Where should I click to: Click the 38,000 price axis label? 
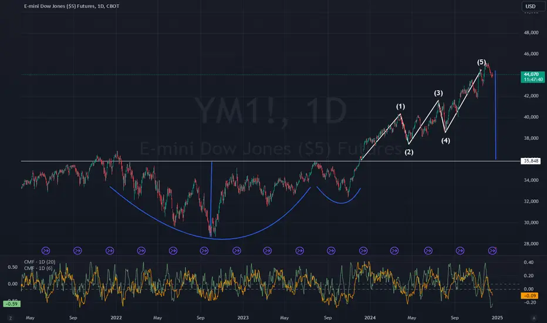pos(531,138)
